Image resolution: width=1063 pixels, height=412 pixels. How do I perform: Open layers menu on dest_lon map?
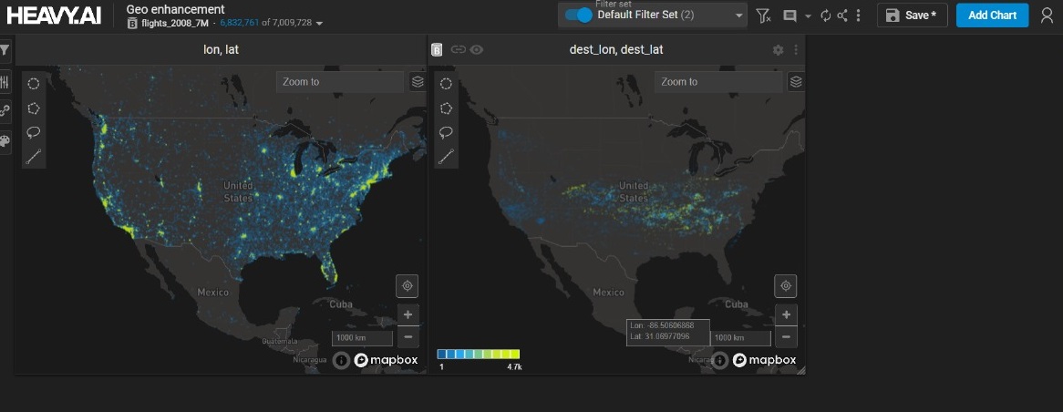point(796,82)
